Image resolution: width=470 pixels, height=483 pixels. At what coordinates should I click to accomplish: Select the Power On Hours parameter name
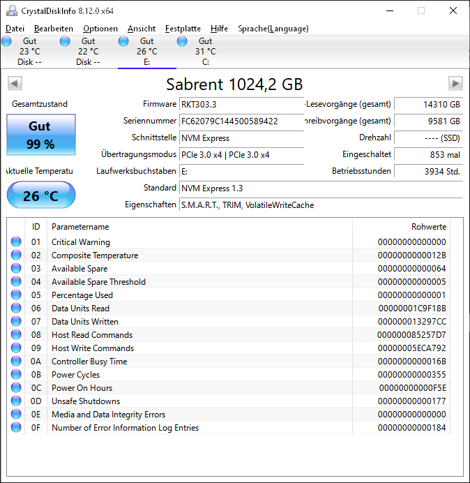[82, 388]
